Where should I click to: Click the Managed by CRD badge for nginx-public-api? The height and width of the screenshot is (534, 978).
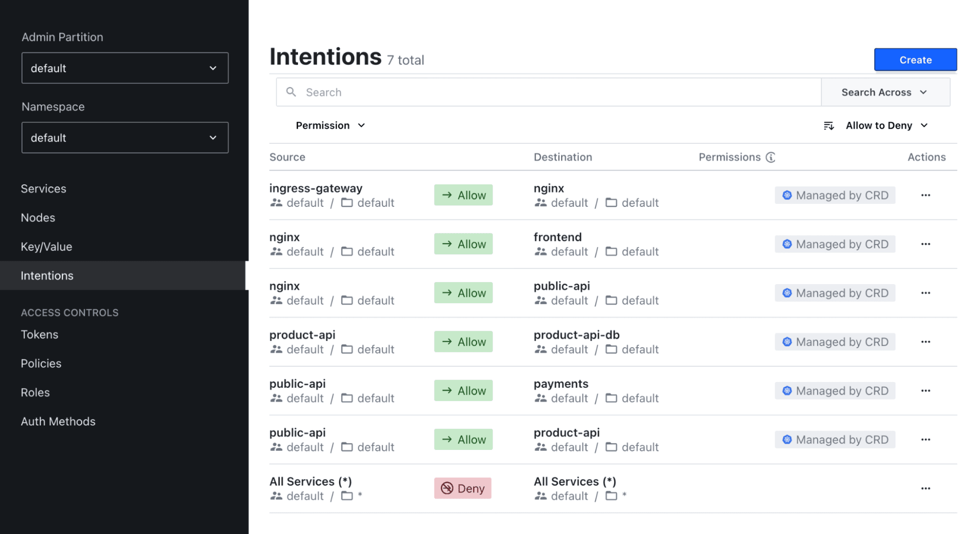[835, 292]
